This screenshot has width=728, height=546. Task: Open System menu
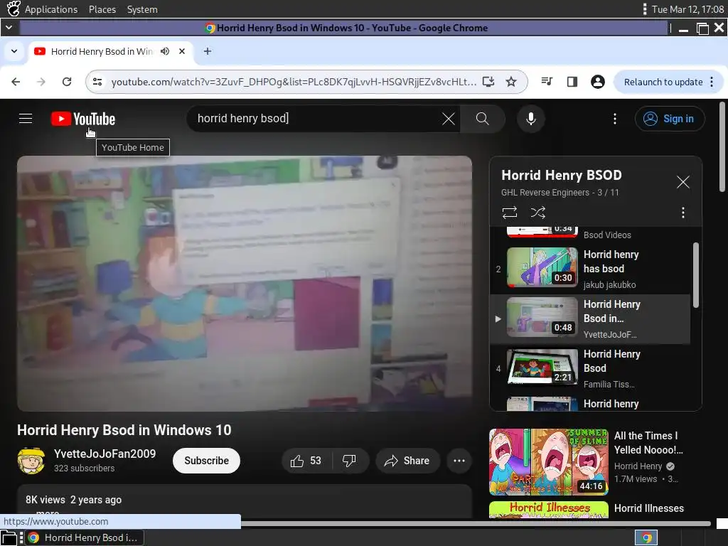pyautogui.click(x=142, y=9)
